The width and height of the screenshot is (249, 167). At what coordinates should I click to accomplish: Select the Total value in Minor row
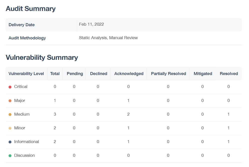[x=55, y=128]
